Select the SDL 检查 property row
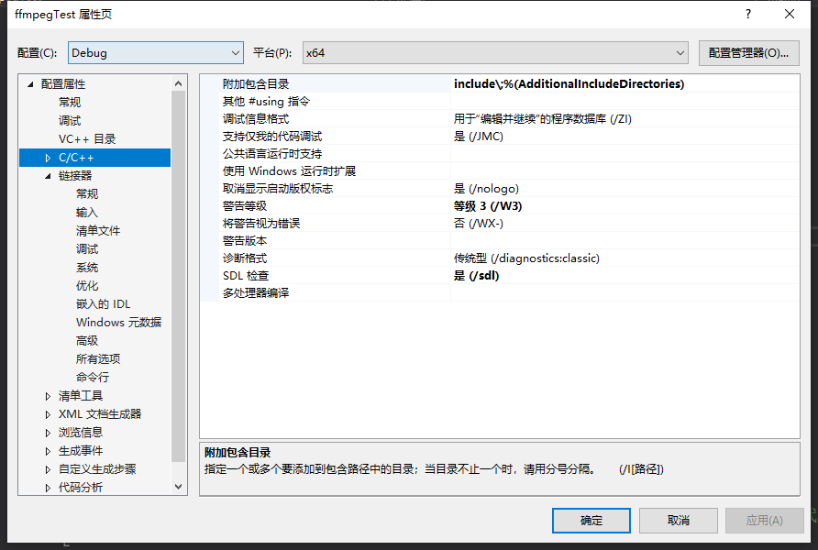 coord(500,275)
